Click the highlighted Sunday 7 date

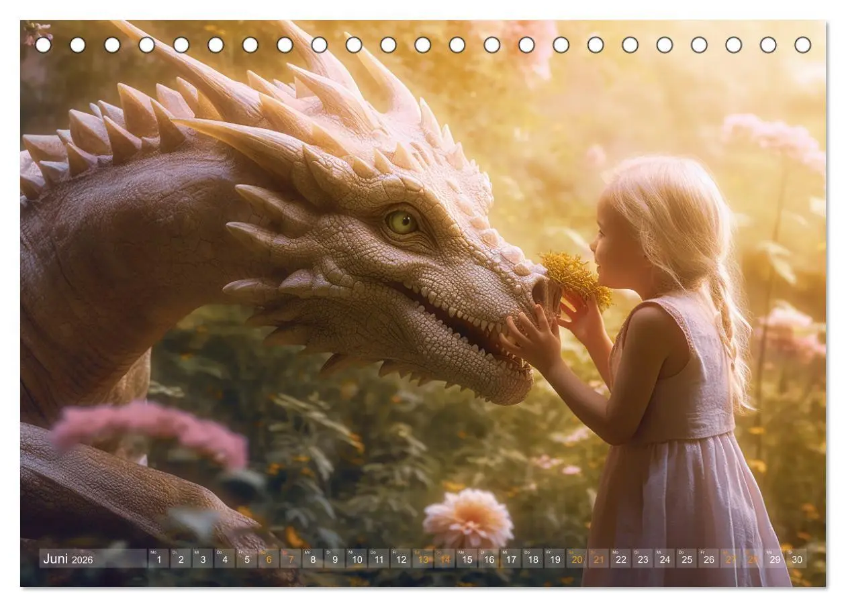point(291,559)
